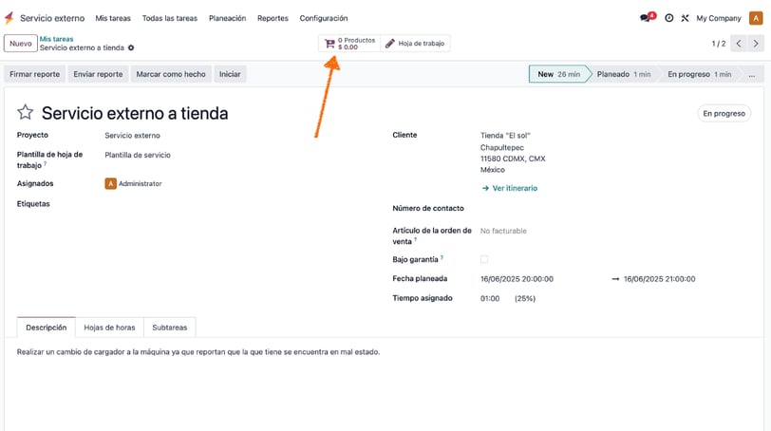Open the Mis tareas menu
Viewport: 771px width, 431px height.
pyautogui.click(x=113, y=18)
